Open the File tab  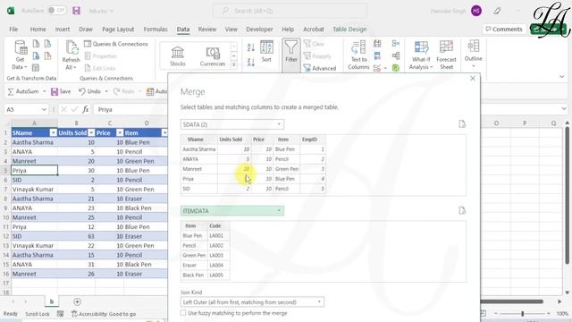point(13,30)
